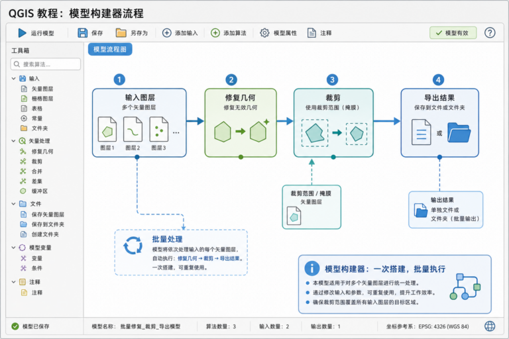Click the green 模型已保存 check icon

click(x=15, y=326)
